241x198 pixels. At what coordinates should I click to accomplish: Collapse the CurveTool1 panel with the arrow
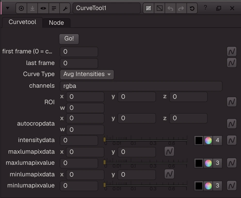tap(7, 8)
